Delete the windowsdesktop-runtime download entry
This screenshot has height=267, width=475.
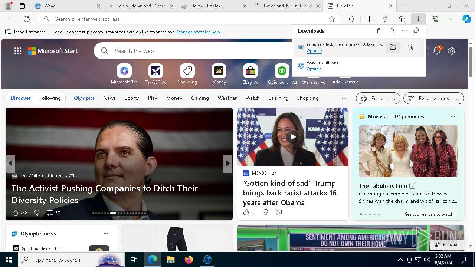point(411,47)
